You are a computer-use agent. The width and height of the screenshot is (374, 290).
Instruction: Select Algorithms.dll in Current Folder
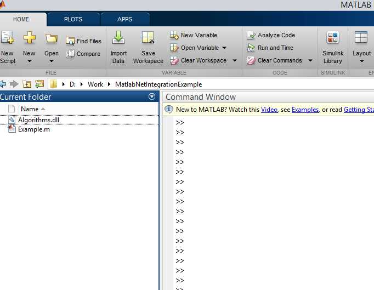tap(38, 120)
